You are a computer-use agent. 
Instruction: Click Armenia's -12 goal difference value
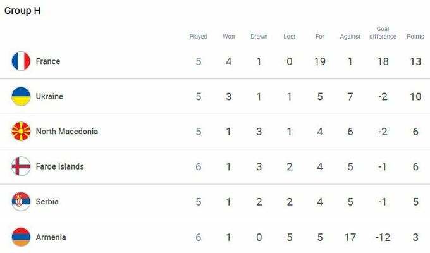click(383, 237)
